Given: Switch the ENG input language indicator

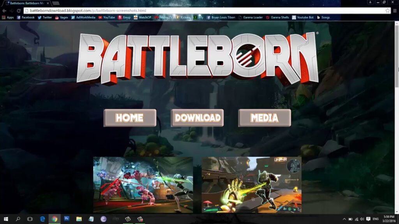Looking at the screenshot, I should click(x=376, y=219).
